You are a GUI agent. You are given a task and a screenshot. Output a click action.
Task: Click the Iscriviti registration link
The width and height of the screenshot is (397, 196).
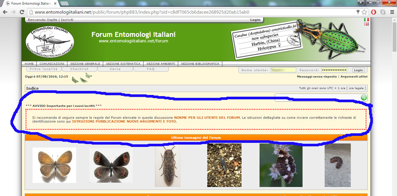coord(67,20)
